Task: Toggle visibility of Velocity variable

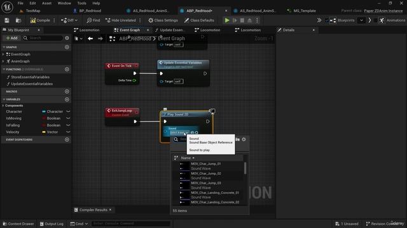Action: (x=68, y=132)
